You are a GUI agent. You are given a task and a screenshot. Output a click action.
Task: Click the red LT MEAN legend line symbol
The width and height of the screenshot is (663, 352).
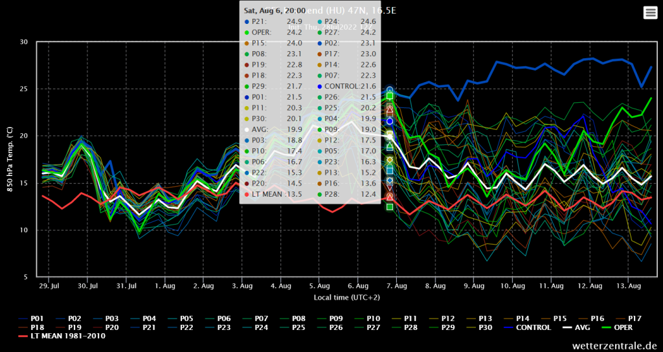24,336
